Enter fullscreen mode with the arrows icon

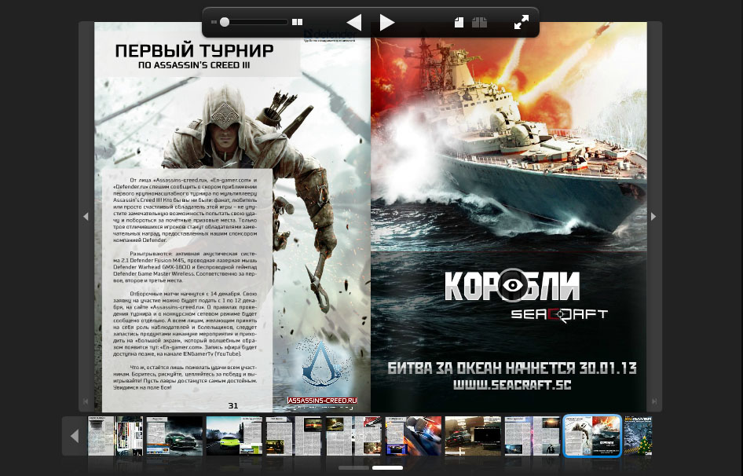(522, 22)
